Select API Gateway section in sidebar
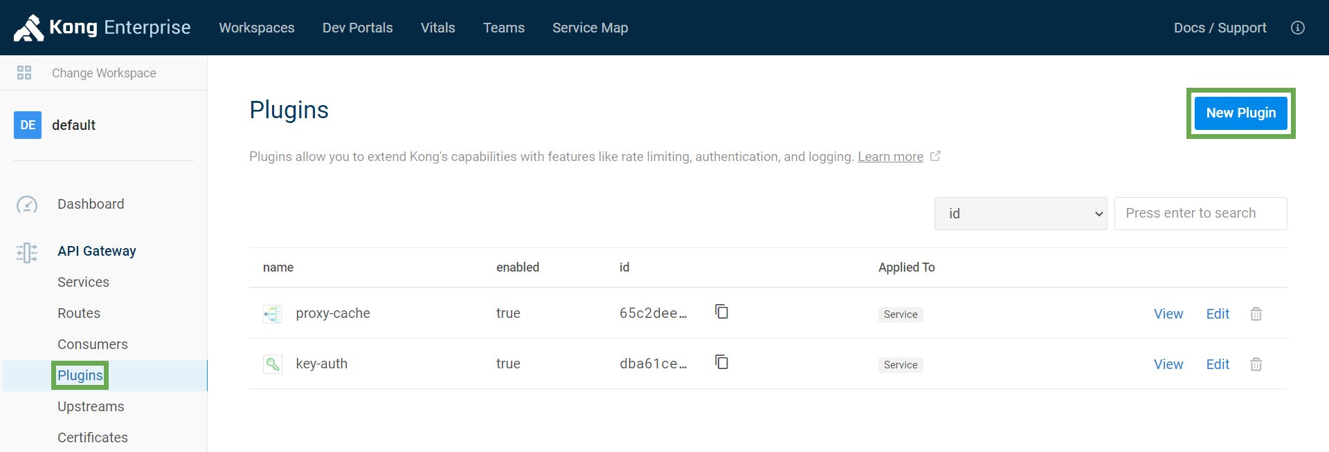This screenshot has height=452, width=1329. point(97,251)
